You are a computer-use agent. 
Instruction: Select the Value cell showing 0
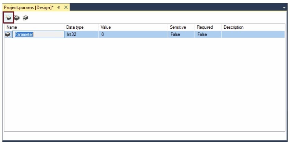(133, 34)
